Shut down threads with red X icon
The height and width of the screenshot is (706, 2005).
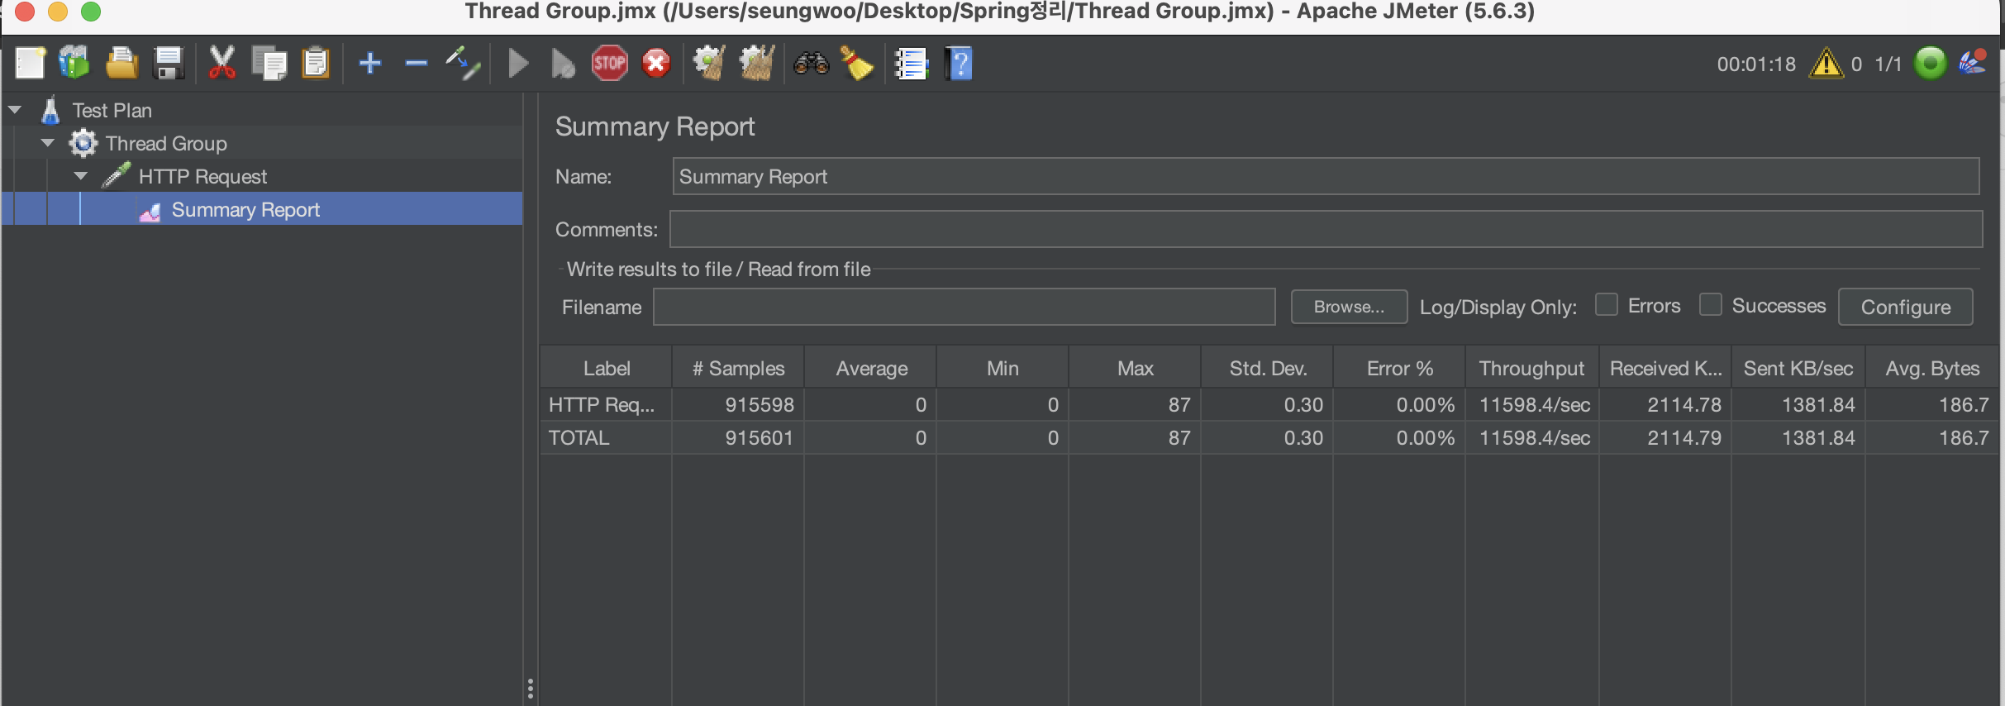656,63
